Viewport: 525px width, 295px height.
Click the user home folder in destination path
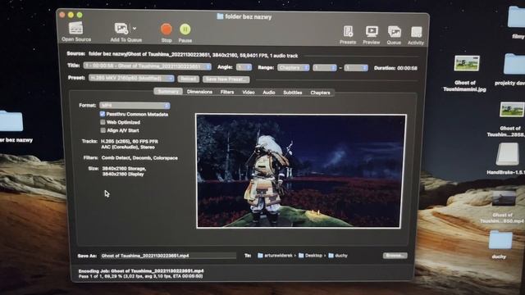(x=275, y=256)
